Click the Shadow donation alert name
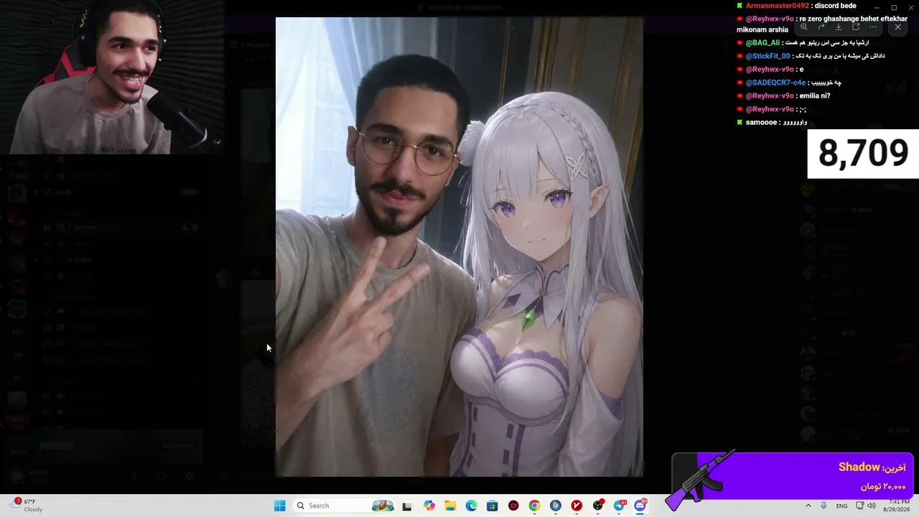Viewport: 919px width, 517px height. [x=859, y=467]
